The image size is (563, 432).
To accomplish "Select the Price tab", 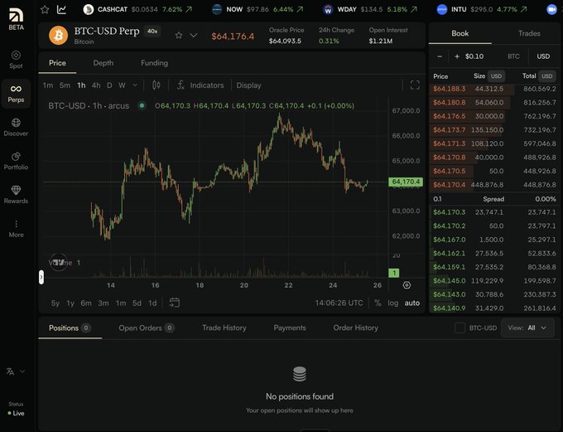I will click(x=57, y=63).
